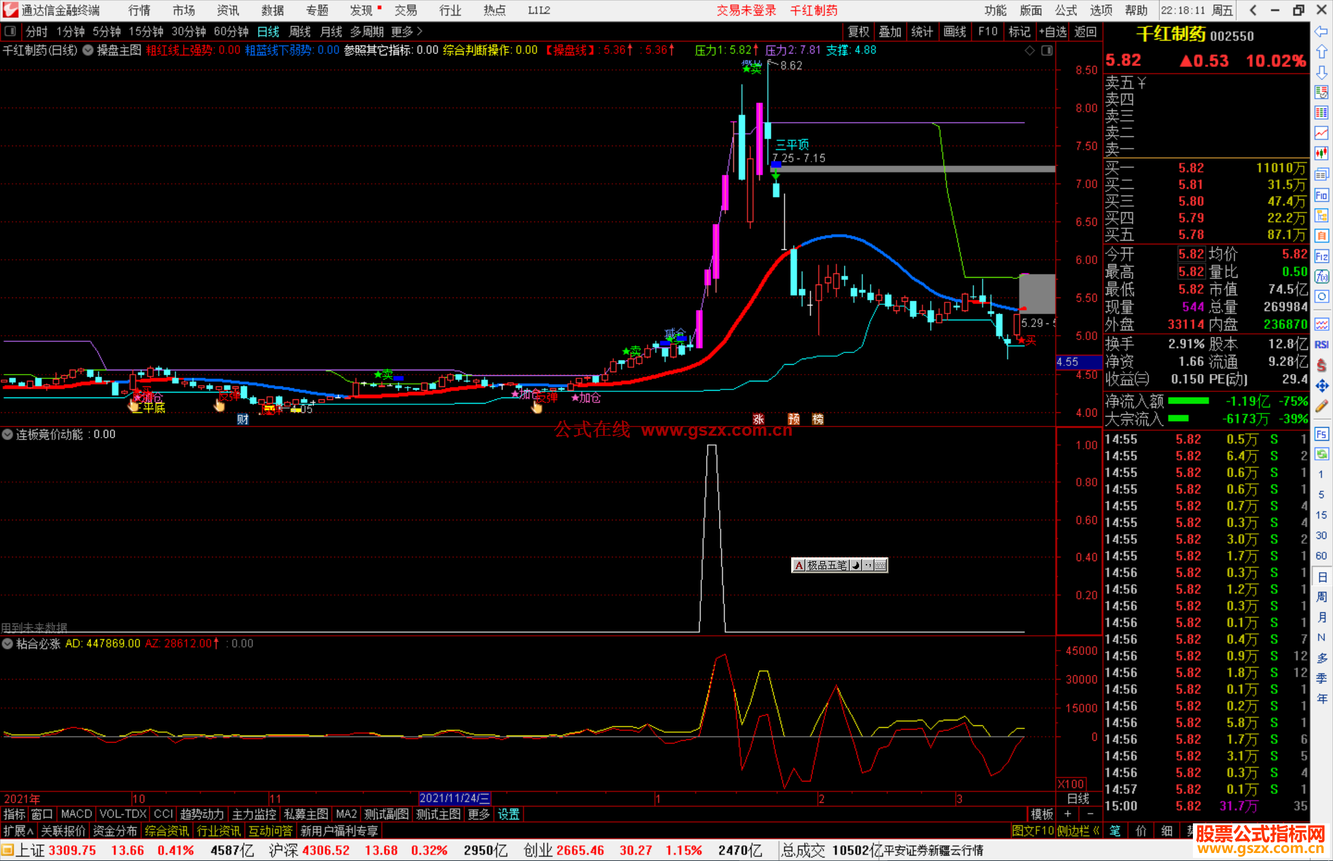
Task: Click the stacked windows sidebar icon
Action: click(x=1321, y=174)
